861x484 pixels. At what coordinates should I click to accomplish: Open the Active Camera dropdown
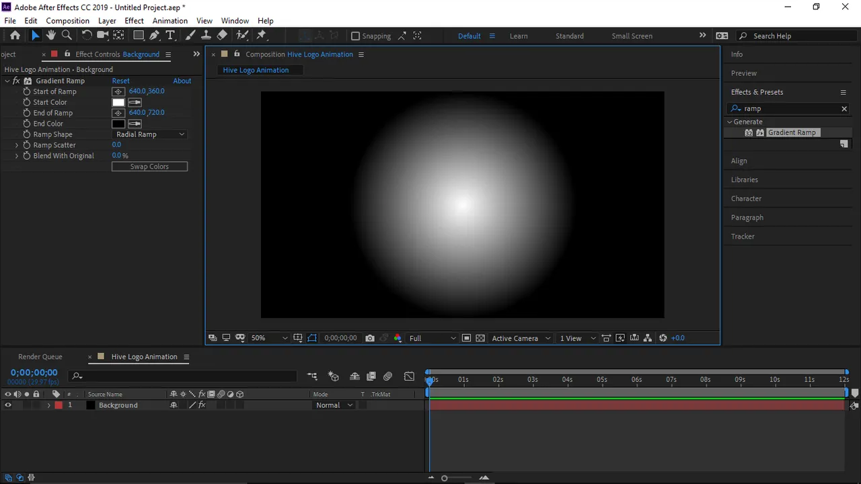tap(521, 338)
